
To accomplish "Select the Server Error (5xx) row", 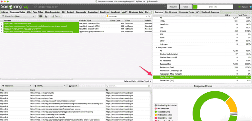I will point(202,81).
